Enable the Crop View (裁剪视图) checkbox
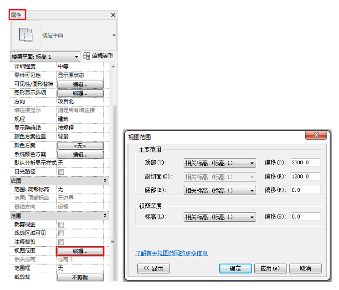The height and width of the screenshot is (290, 339). tap(61, 224)
